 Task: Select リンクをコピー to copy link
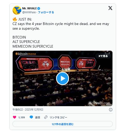[58, 117]
